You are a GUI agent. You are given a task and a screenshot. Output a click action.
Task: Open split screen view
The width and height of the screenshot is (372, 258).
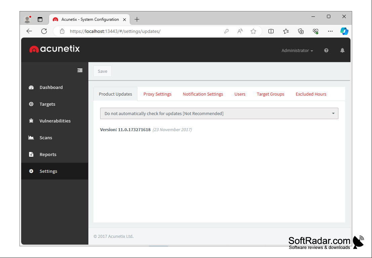click(271, 31)
